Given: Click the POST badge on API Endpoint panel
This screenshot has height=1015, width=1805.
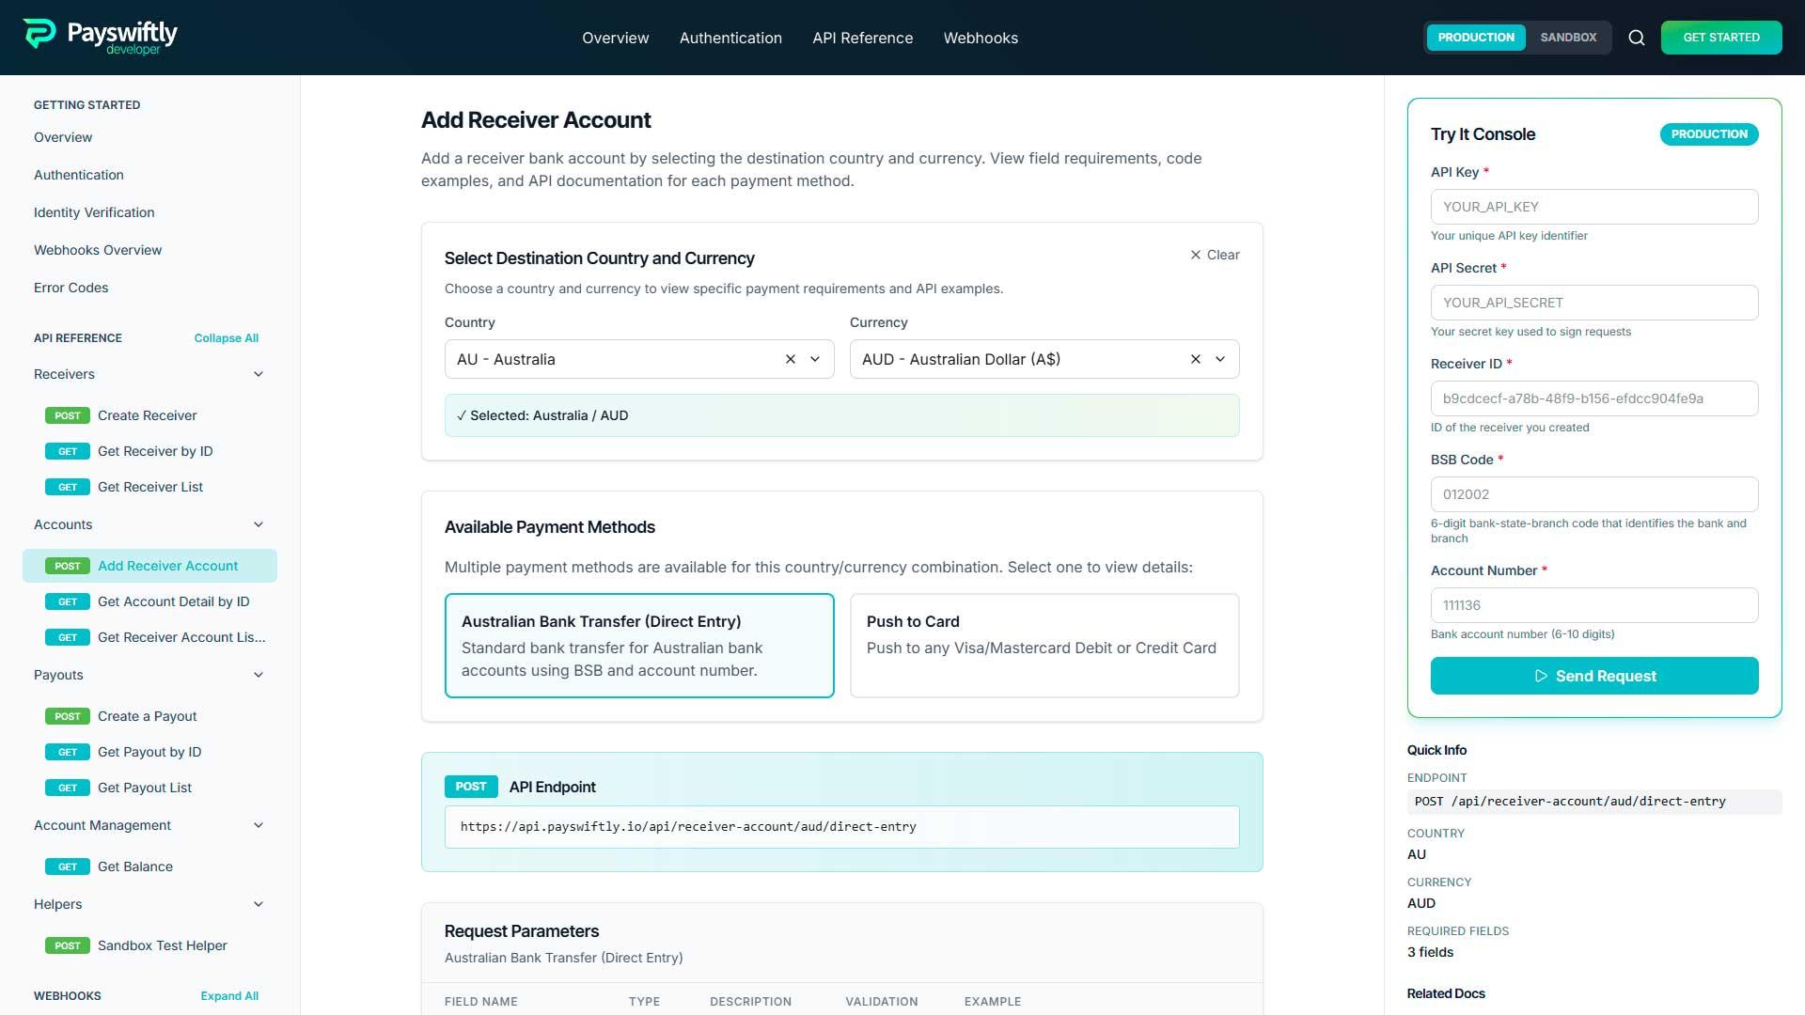Looking at the screenshot, I should coord(471,787).
